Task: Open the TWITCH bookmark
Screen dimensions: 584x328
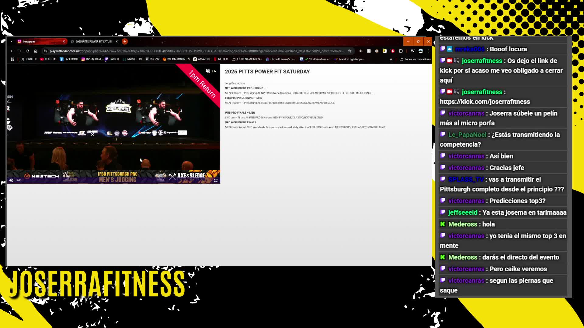Action: 112,59
